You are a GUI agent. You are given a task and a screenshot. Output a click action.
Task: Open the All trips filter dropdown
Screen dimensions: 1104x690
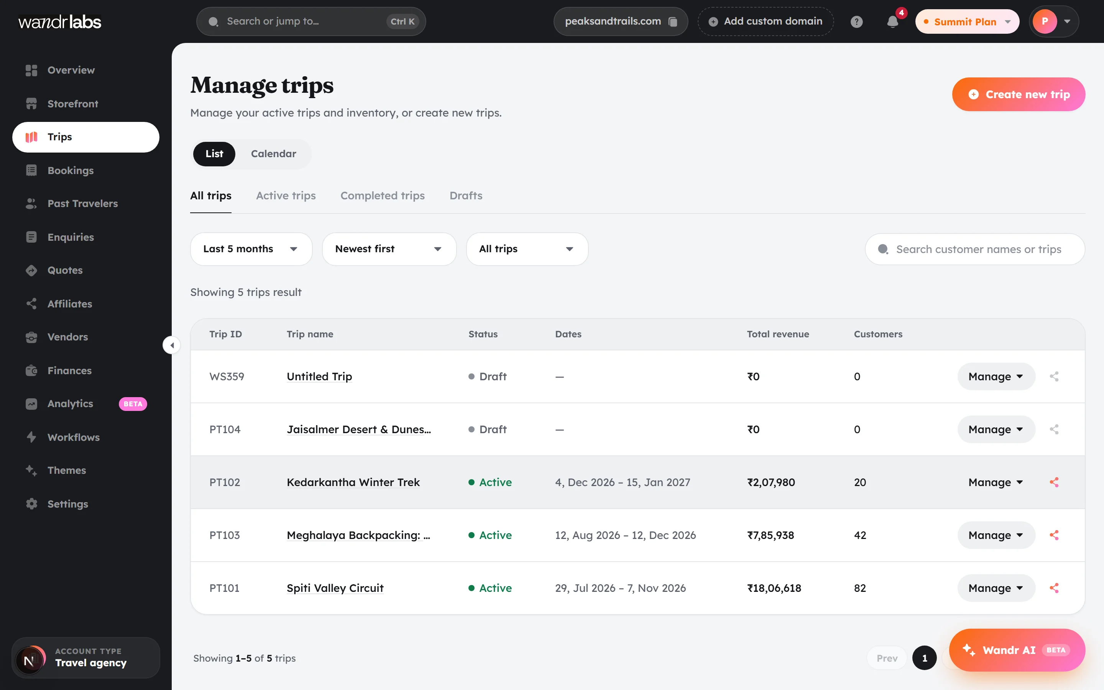tap(527, 249)
